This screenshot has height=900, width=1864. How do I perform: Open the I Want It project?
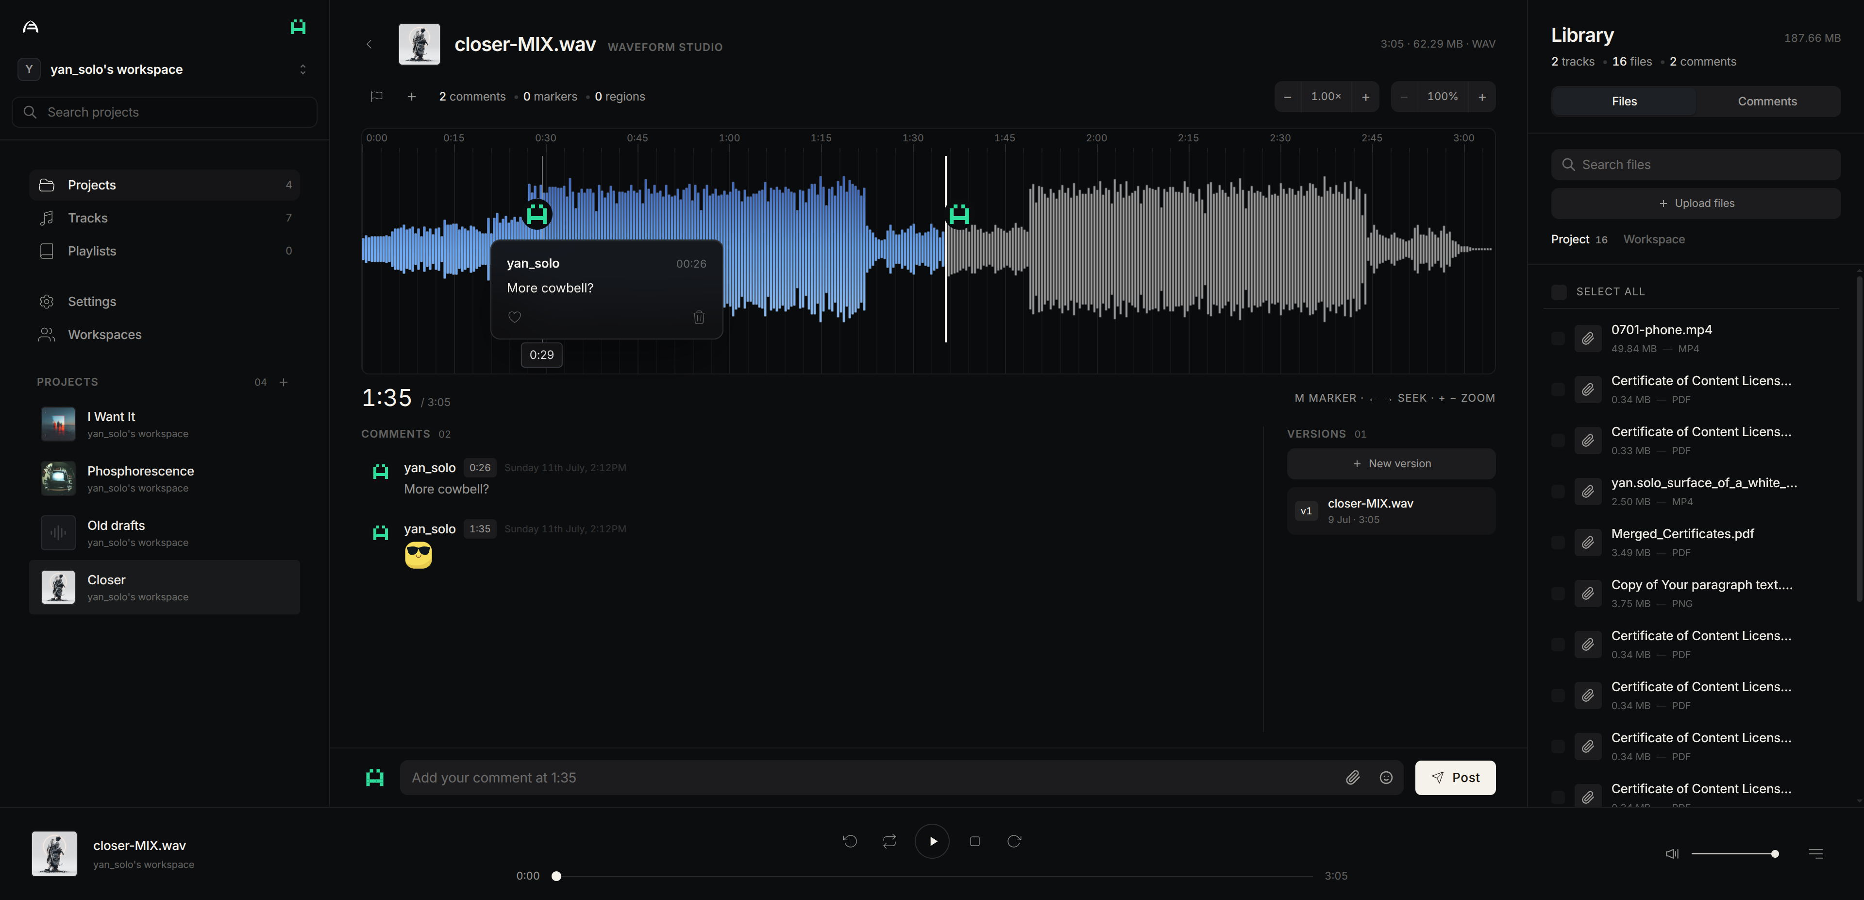(x=164, y=425)
